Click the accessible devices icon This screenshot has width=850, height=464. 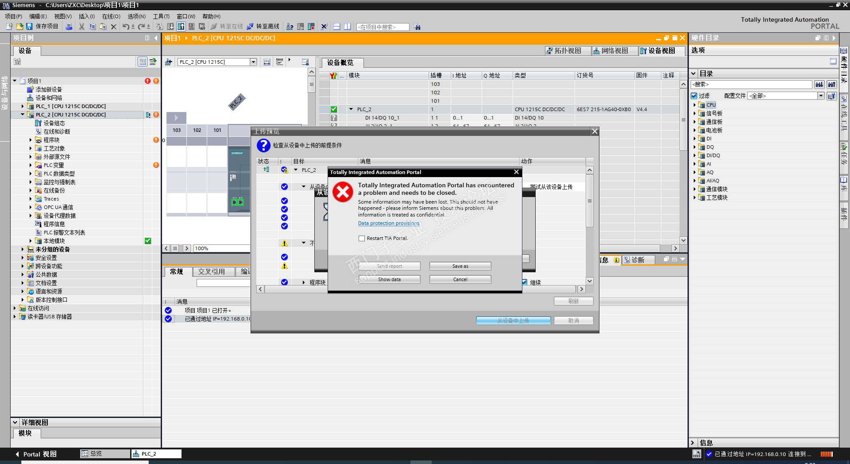point(290,27)
